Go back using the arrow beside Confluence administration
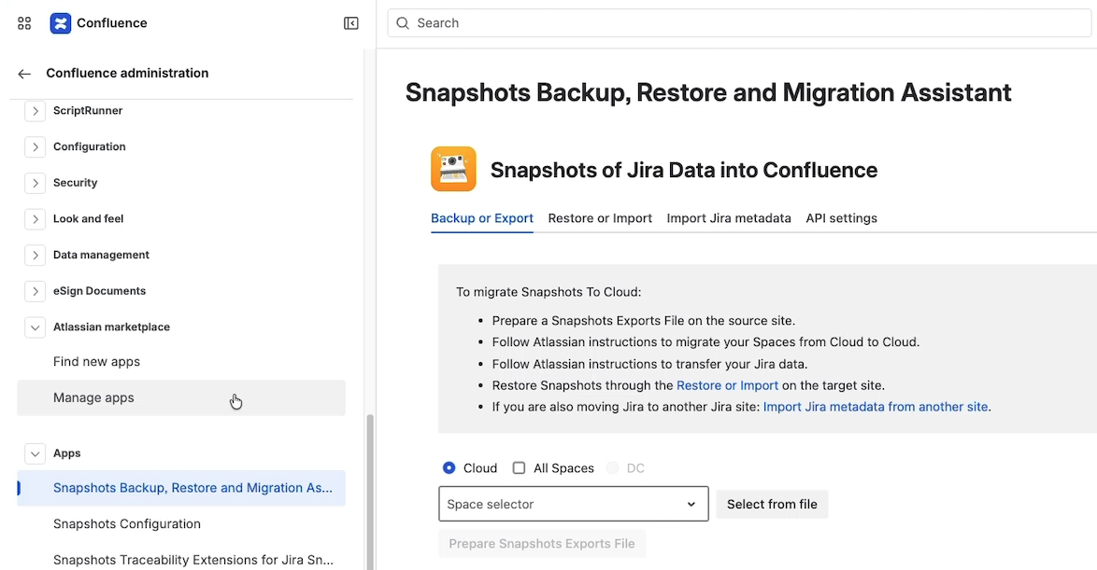 [24, 74]
